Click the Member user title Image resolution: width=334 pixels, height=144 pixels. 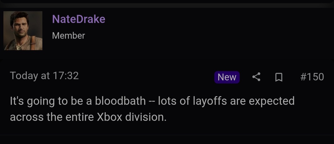pyautogui.click(x=68, y=36)
